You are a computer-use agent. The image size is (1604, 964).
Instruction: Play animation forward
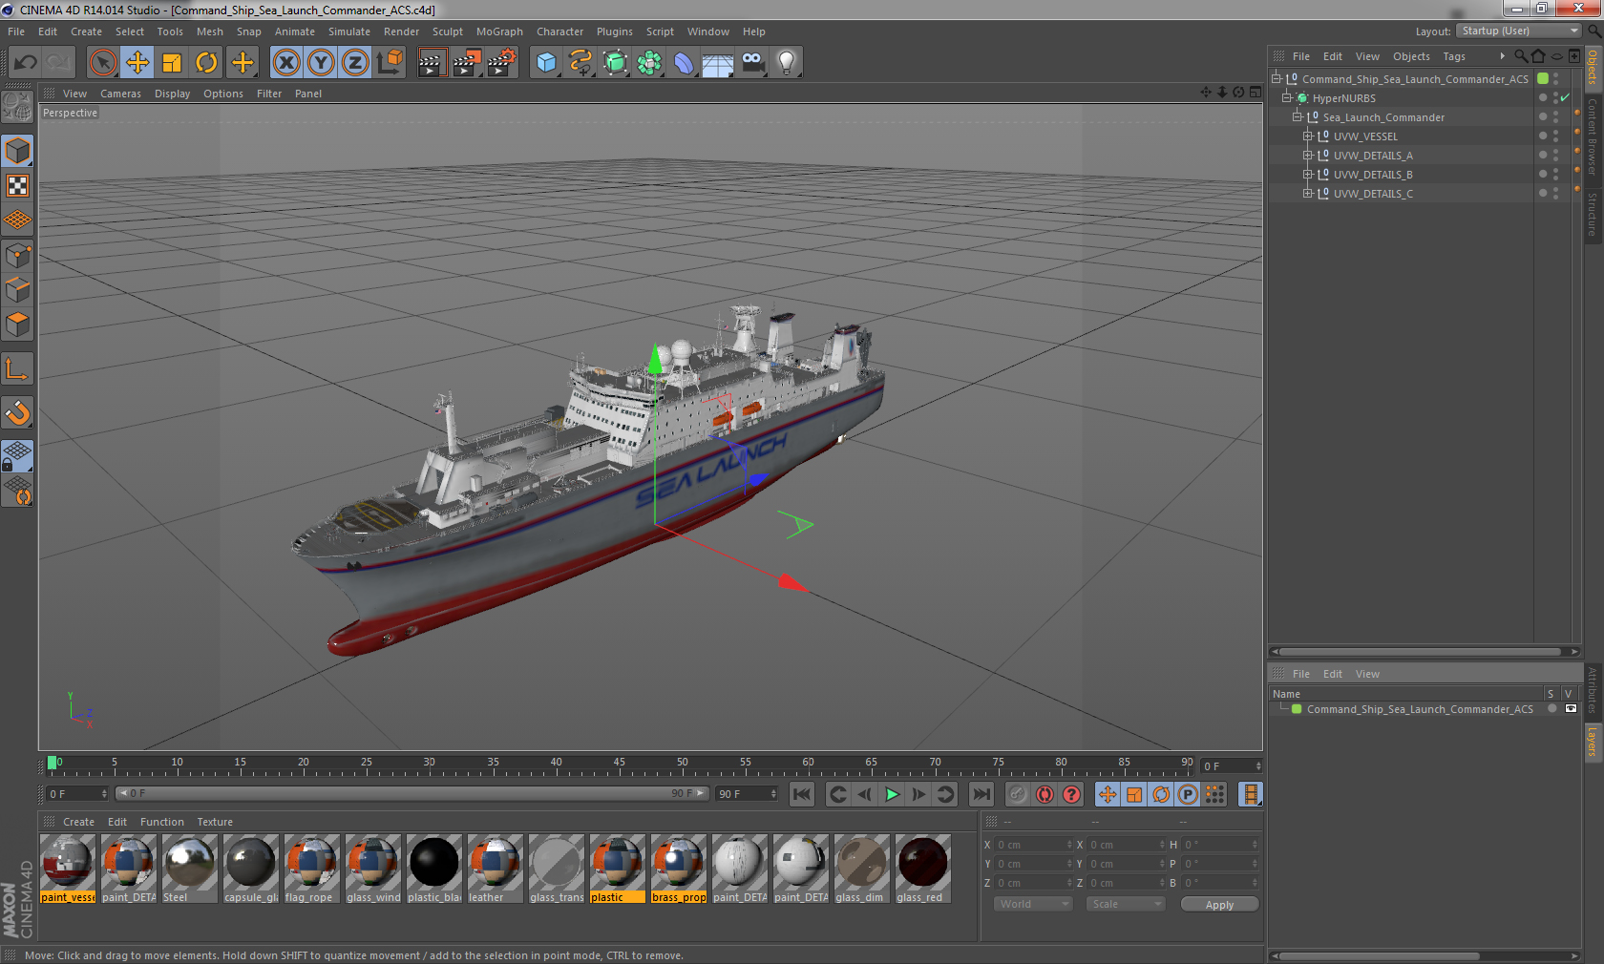pyautogui.click(x=892, y=794)
